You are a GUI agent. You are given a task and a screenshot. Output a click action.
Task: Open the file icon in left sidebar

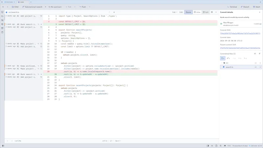click(2, 32)
